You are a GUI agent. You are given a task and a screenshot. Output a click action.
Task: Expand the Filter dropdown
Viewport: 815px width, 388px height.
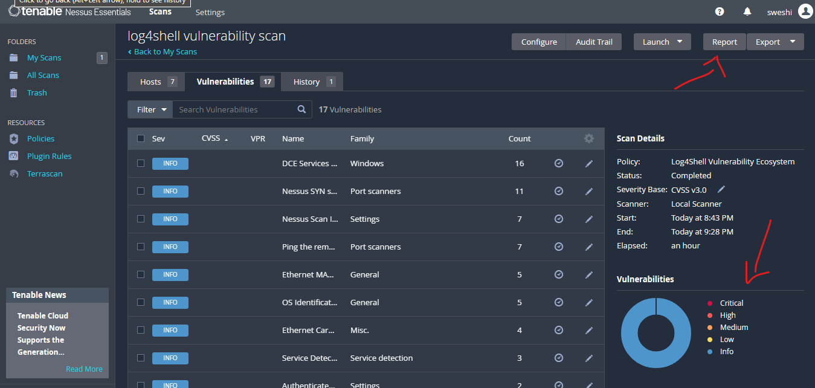(x=150, y=109)
